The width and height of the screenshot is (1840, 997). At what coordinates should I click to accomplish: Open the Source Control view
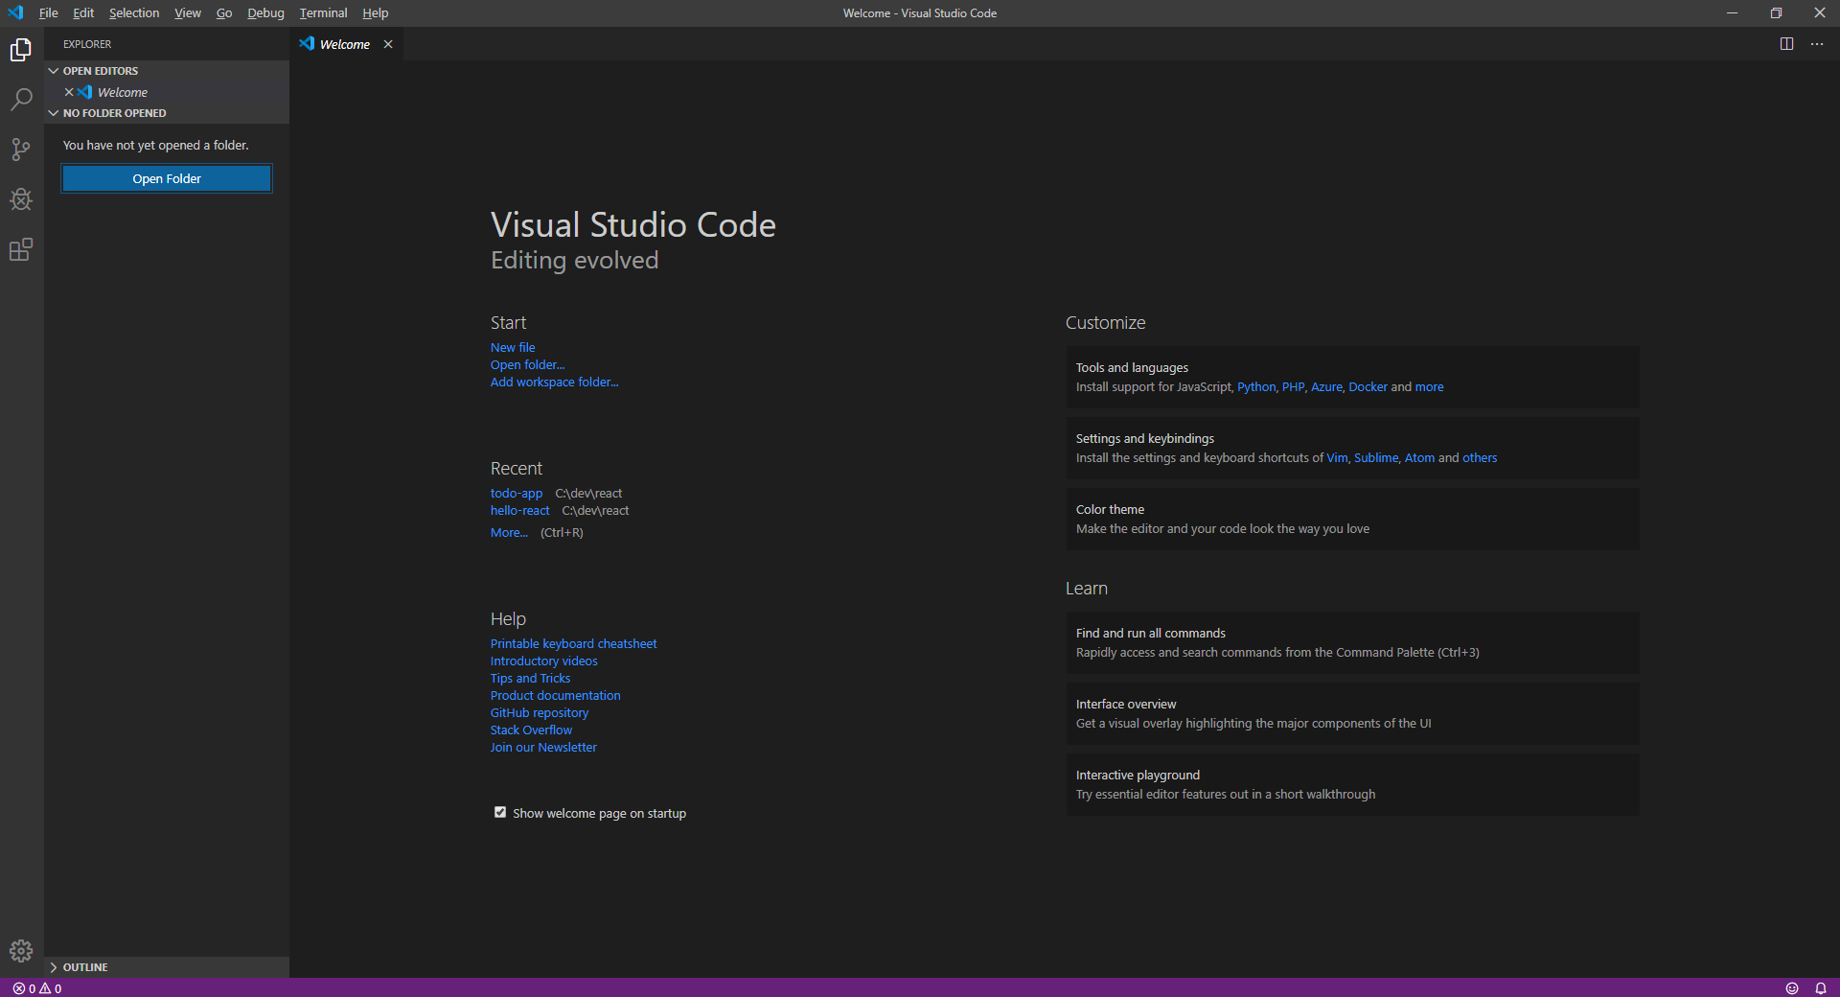coord(21,150)
